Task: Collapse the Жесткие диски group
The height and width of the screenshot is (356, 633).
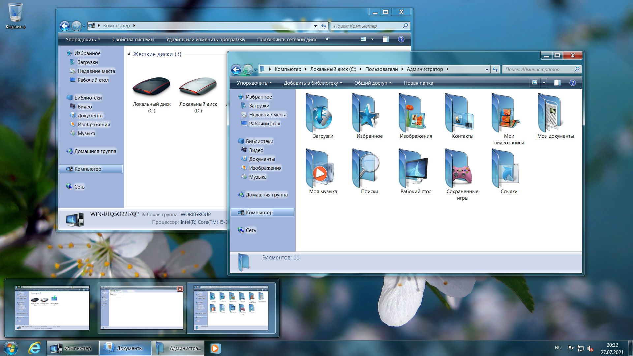Action: pos(129,54)
